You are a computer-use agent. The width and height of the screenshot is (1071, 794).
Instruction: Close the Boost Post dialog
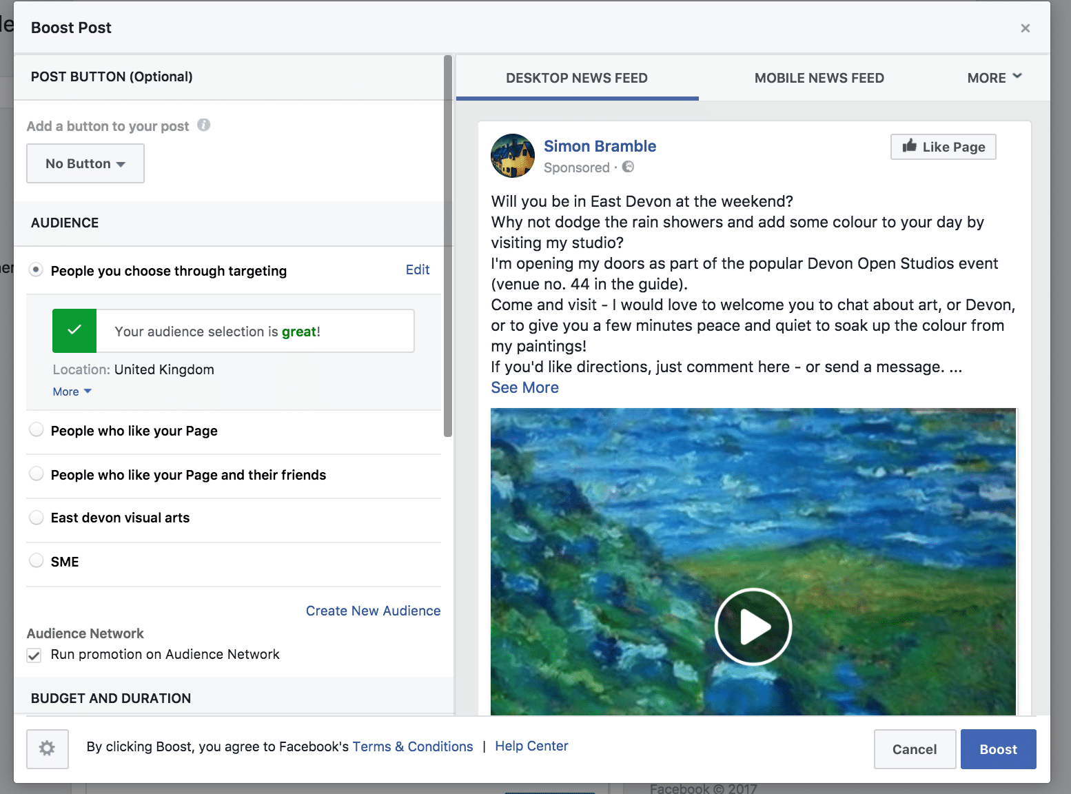pyautogui.click(x=1026, y=28)
